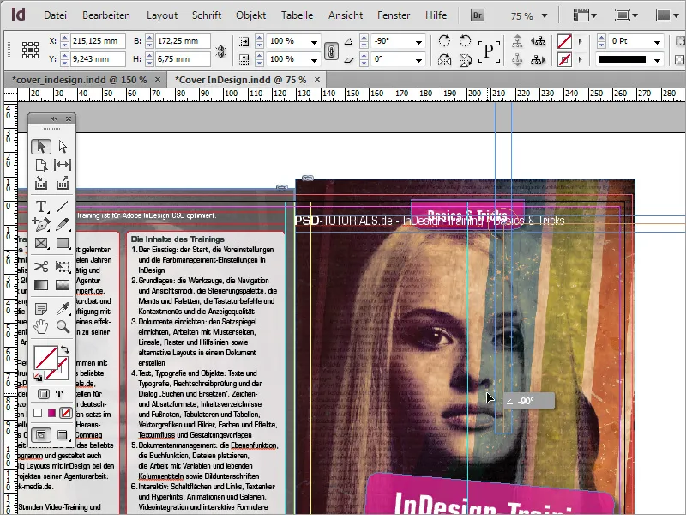The image size is (686, 515).
Task: Apply the white color swatch in toolbox
Action: (x=38, y=413)
